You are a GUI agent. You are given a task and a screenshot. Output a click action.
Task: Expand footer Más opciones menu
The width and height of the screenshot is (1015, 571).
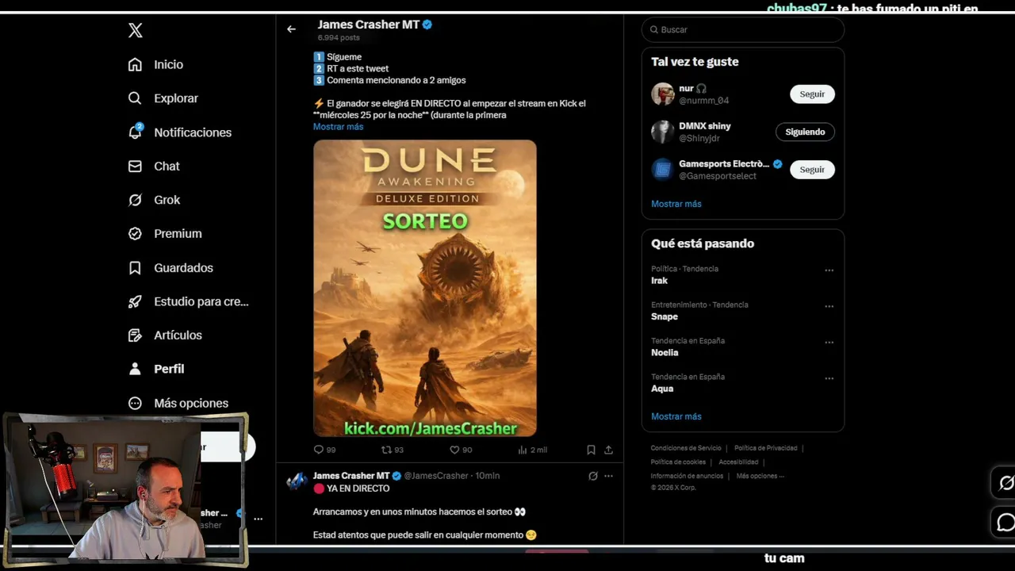[760, 476]
